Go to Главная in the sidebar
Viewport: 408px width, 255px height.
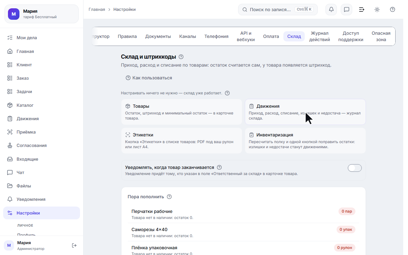coord(41,51)
